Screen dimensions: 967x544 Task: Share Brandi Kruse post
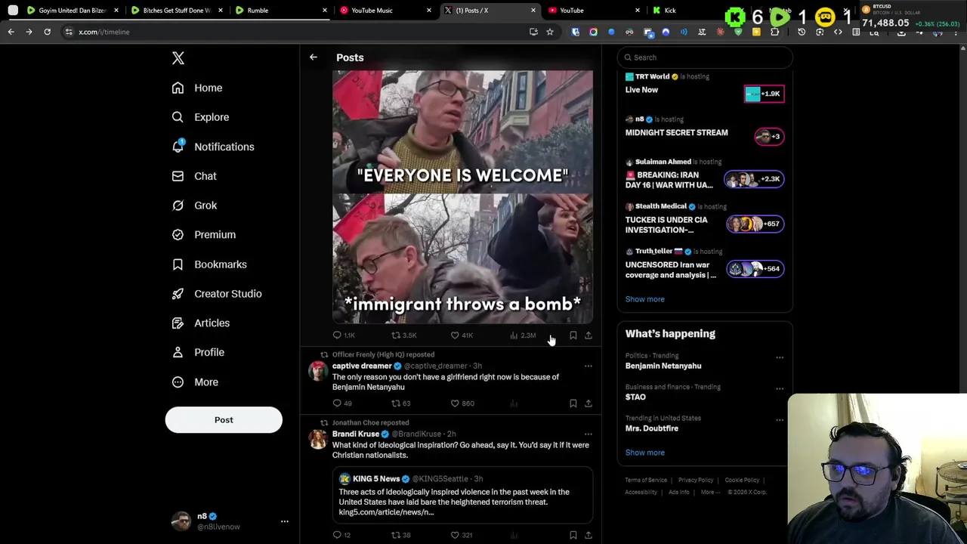(x=589, y=535)
